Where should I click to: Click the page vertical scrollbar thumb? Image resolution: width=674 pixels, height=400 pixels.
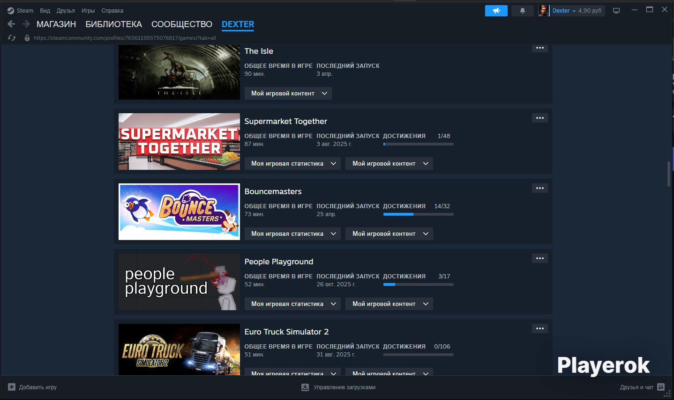coord(669,174)
